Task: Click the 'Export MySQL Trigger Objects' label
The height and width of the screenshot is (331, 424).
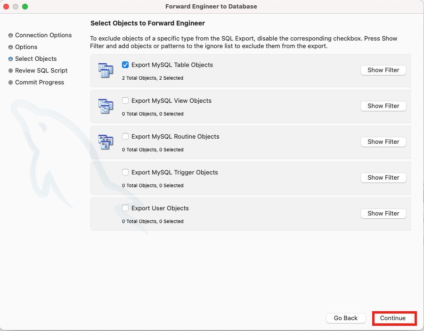Action: 175,173
